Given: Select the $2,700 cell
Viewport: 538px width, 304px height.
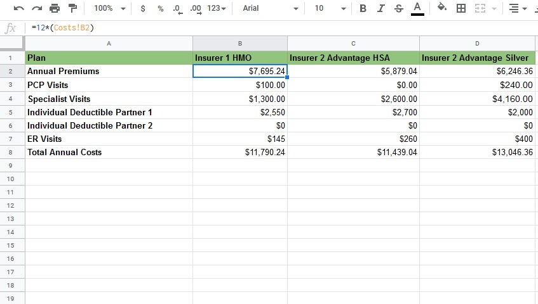Looking at the screenshot, I should (353, 112).
